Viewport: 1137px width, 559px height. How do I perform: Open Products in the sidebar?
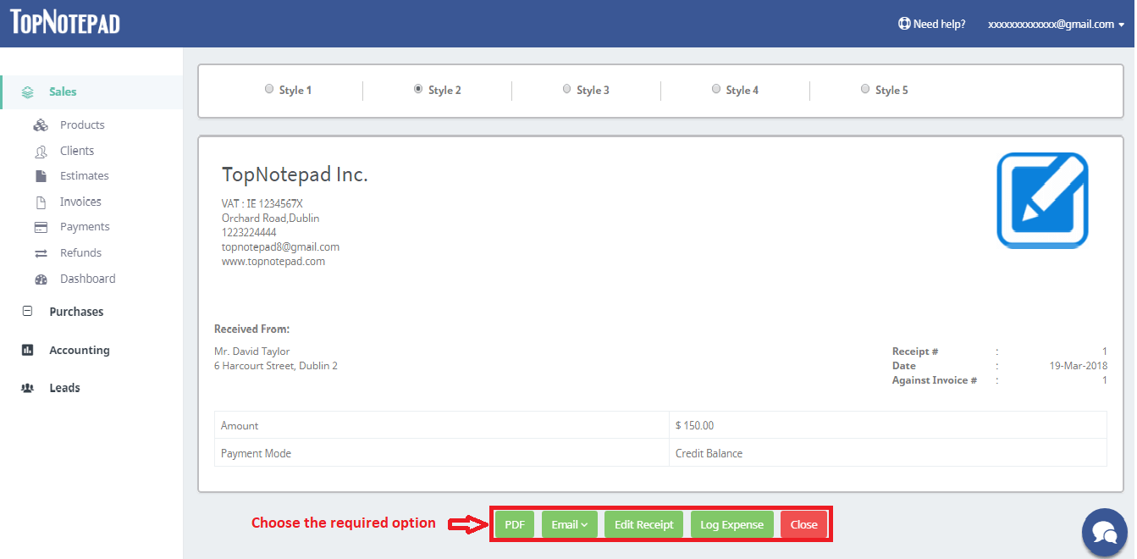[x=82, y=125]
